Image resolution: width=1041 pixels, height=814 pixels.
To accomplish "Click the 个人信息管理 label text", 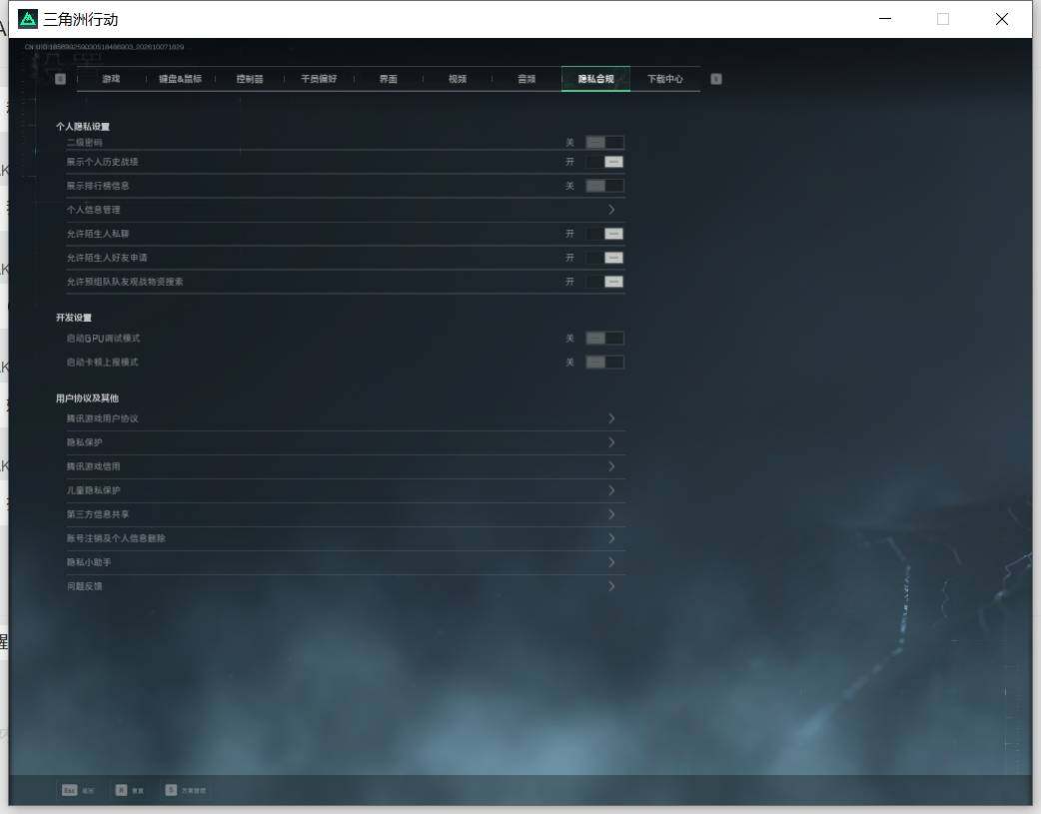I will coord(93,210).
